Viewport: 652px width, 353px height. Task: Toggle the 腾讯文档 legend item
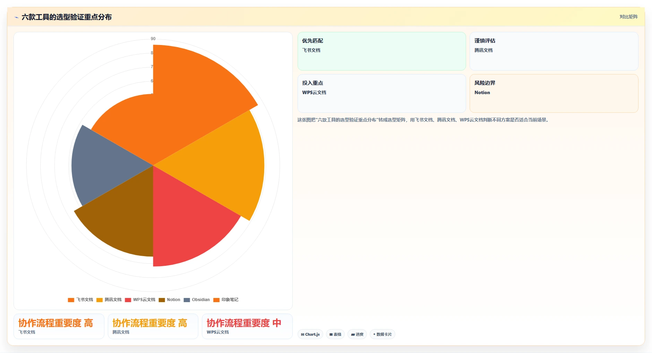109,300
